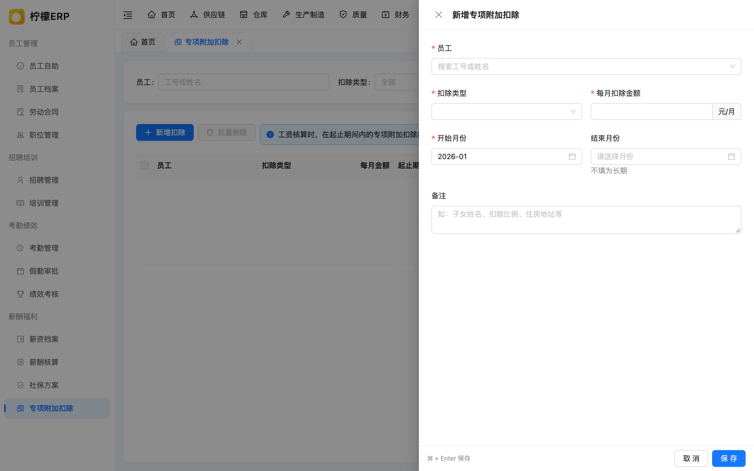This screenshot has height=471, width=754.
Task: Click the 新增扣除 button
Action: [x=165, y=132]
